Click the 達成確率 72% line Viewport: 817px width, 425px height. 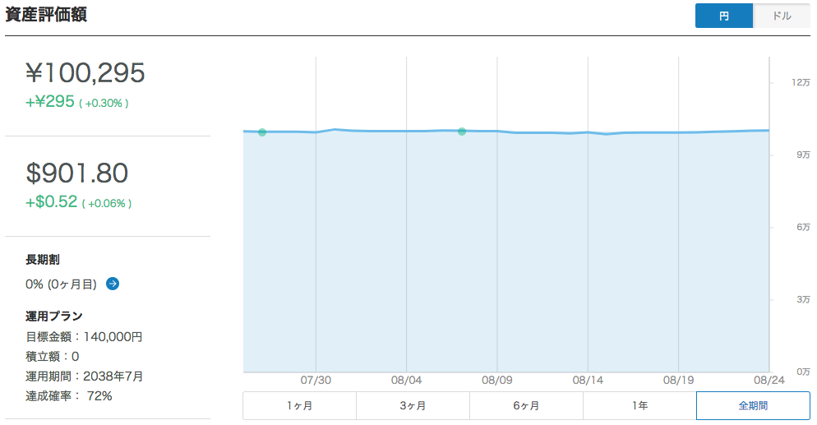[69, 396]
